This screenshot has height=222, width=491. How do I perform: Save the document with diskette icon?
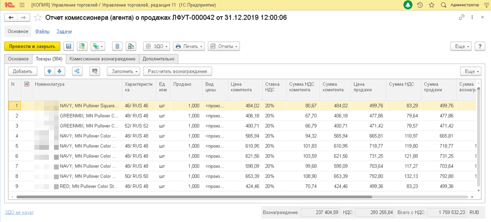[69, 46]
